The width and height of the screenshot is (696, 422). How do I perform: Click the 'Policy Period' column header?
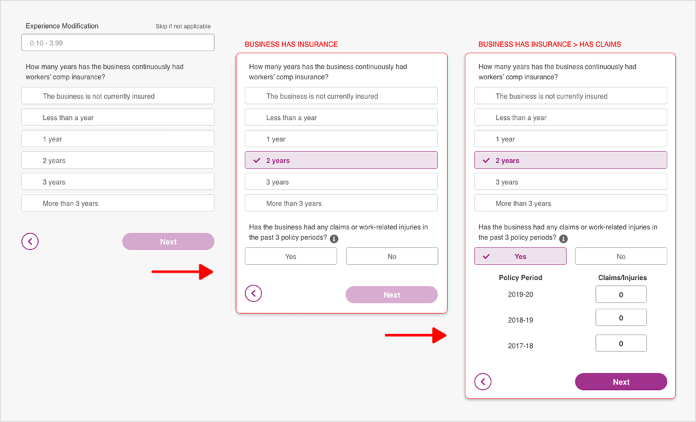(x=520, y=277)
